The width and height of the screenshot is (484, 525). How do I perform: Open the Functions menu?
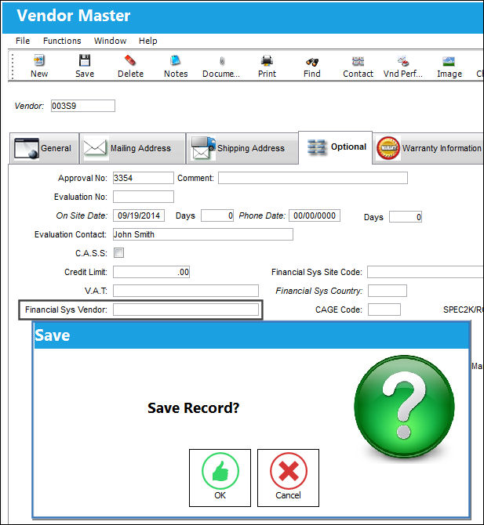coord(62,41)
